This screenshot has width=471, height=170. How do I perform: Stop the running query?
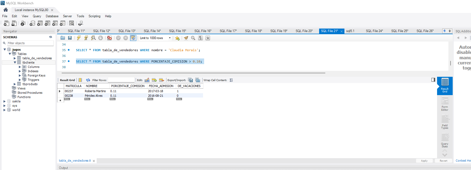click(100, 38)
